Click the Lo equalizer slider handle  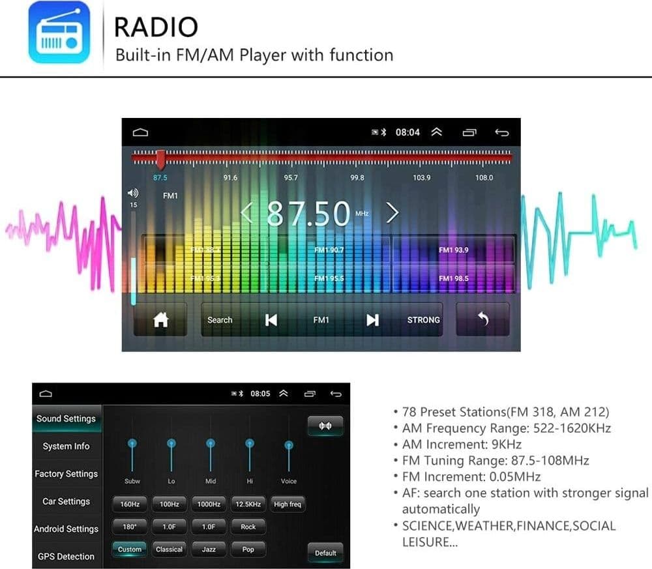171,443
